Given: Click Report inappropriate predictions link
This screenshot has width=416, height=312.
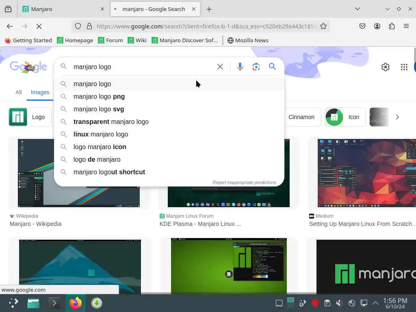Looking at the screenshot, I should [244, 182].
